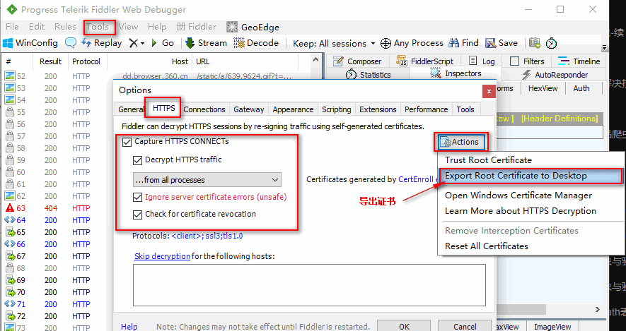Click Cancel in the Options dialog
The image size is (626, 331).
click(465, 326)
